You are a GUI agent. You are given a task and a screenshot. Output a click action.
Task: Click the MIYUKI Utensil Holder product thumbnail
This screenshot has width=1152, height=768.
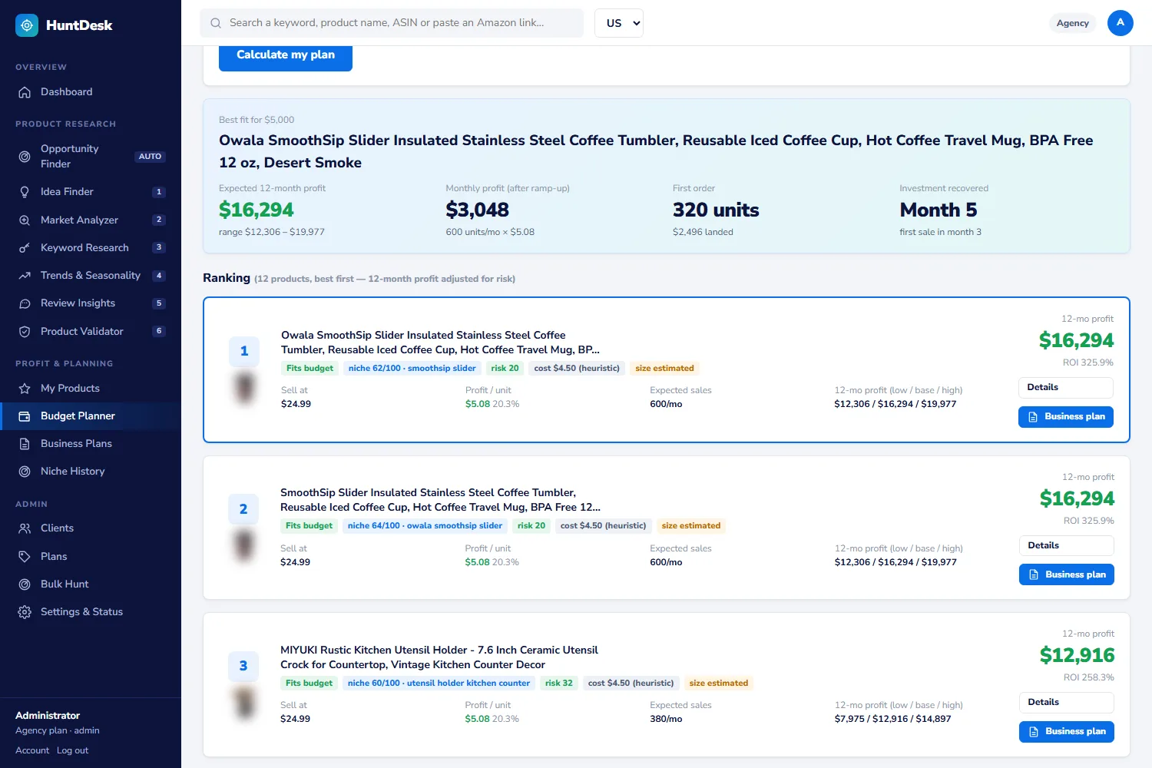click(244, 702)
